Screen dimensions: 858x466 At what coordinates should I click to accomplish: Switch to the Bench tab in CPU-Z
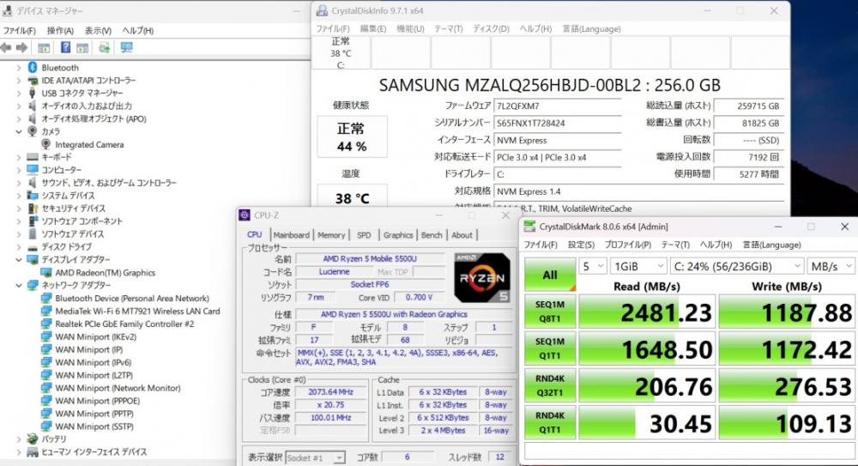click(x=432, y=235)
